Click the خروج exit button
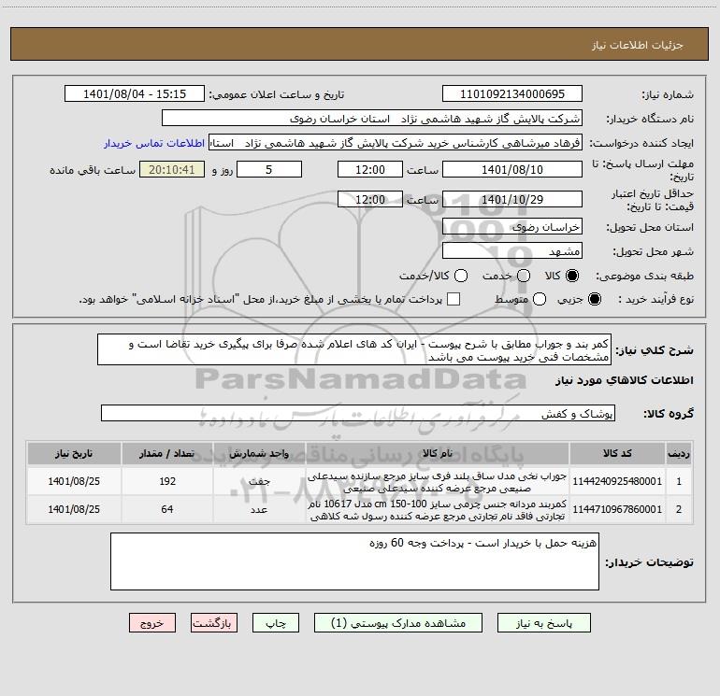The image size is (720, 696). pos(152,622)
